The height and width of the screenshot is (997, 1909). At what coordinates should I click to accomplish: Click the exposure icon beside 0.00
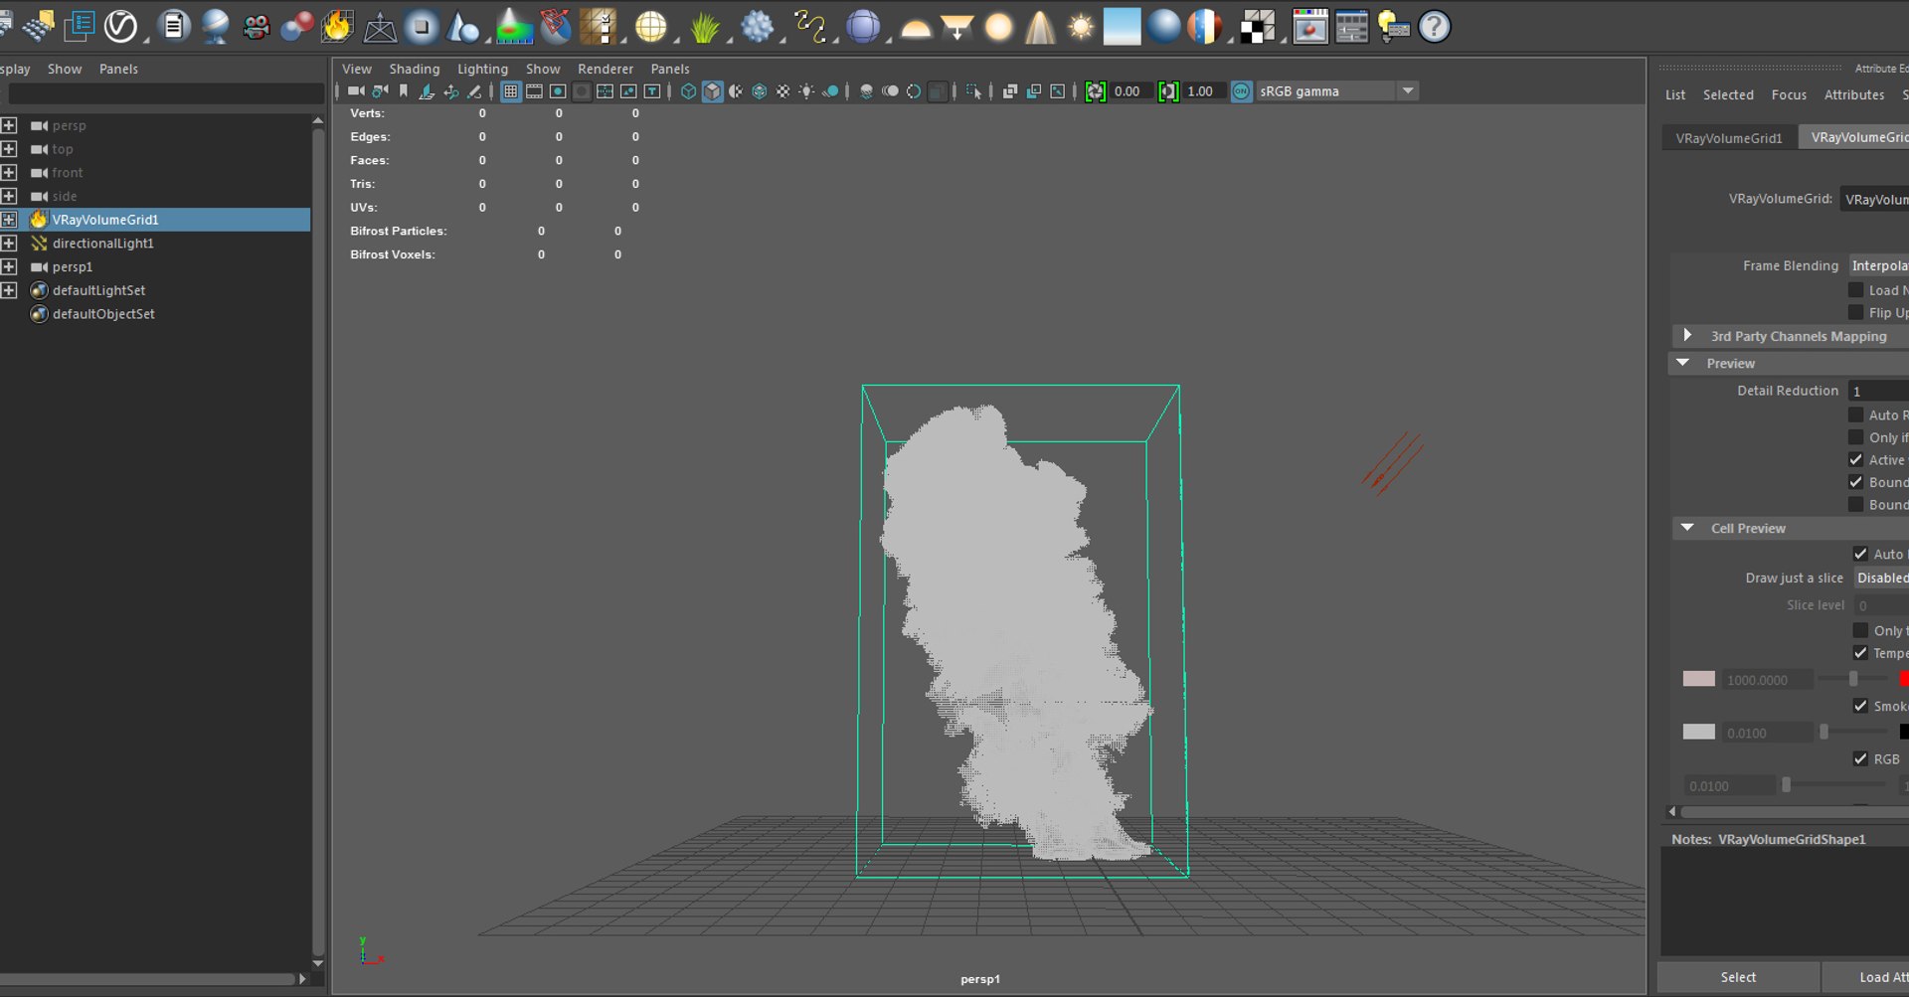pyautogui.click(x=1096, y=91)
